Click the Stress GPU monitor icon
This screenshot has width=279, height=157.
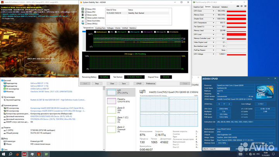pos(83,24)
